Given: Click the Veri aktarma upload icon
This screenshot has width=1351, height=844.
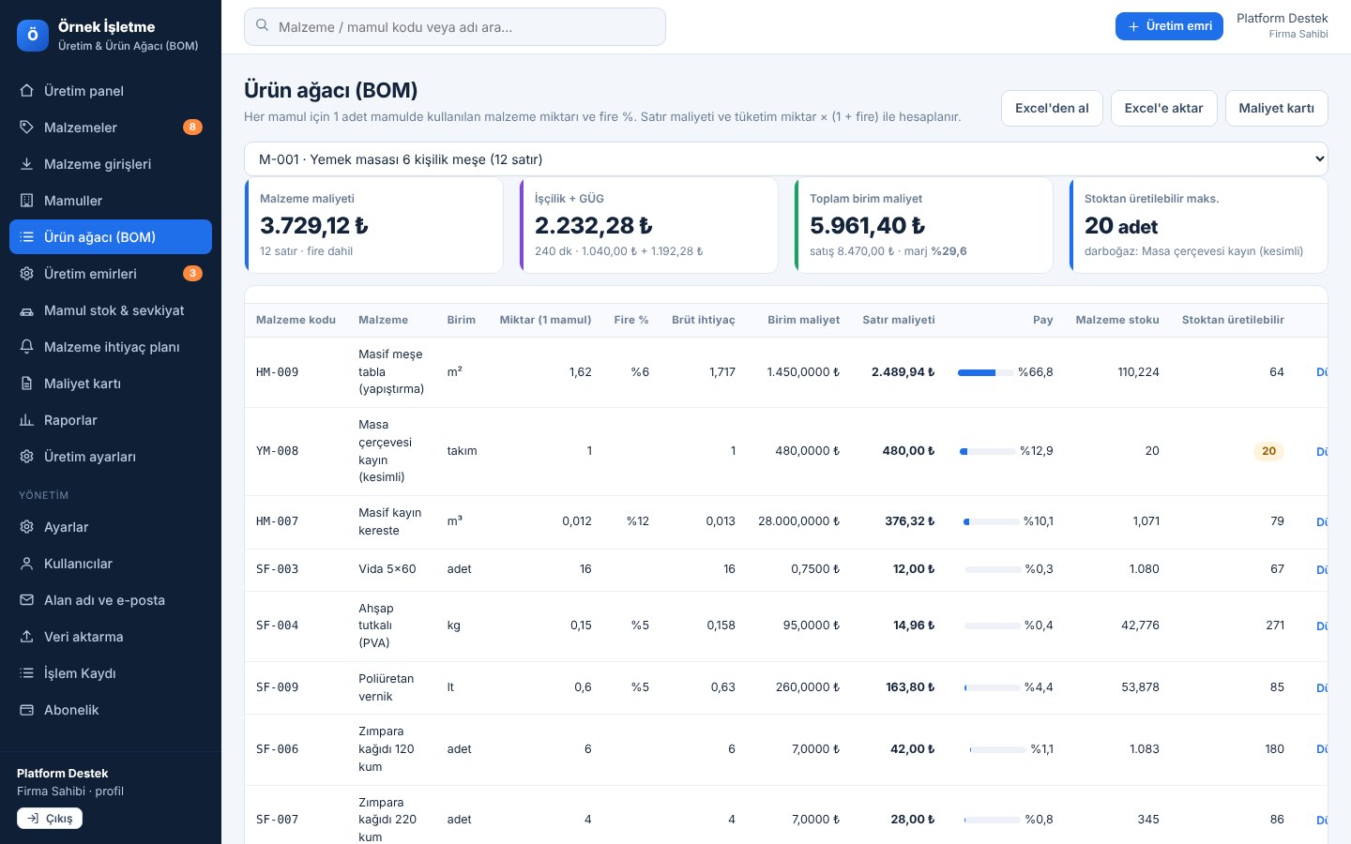Looking at the screenshot, I should pyautogui.click(x=27, y=637).
